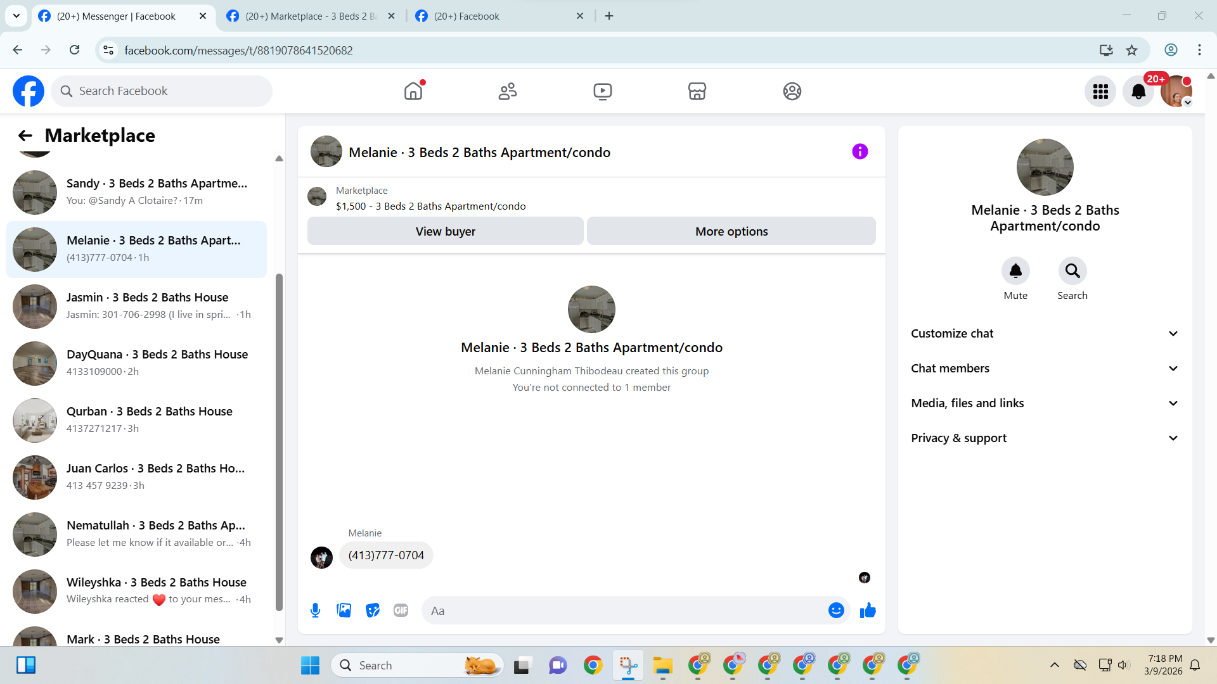Bookmark this page with star icon
The width and height of the screenshot is (1217, 684).
1131,50
